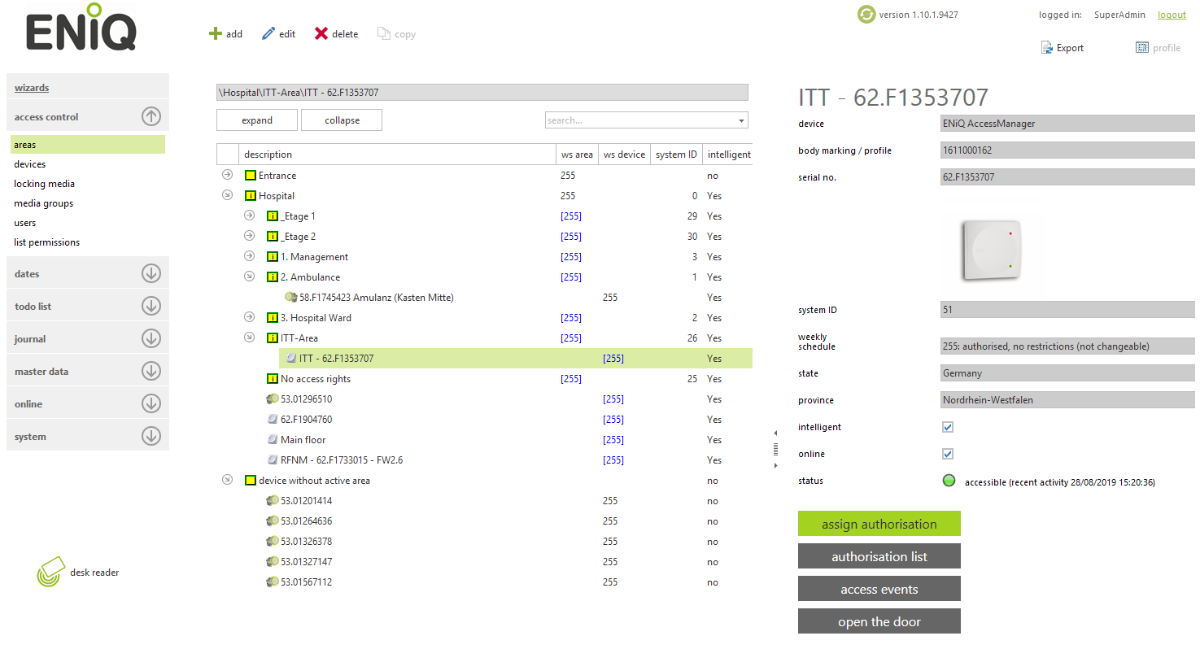Click the assign authorisation button
This screenshot has height=649, width=1200.
pos(879,523)
